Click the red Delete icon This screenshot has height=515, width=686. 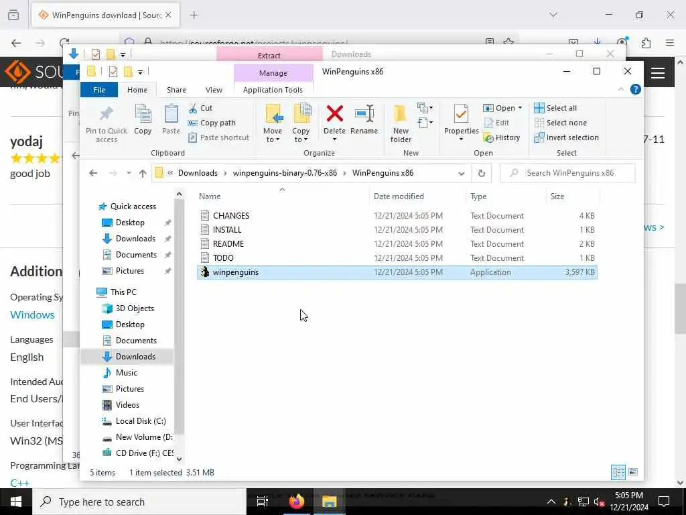[x=335, y=114]
